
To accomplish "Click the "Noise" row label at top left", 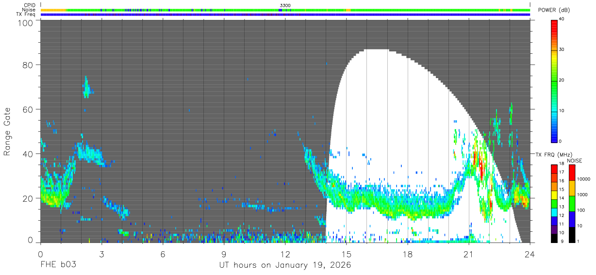I will coord(29,10).
